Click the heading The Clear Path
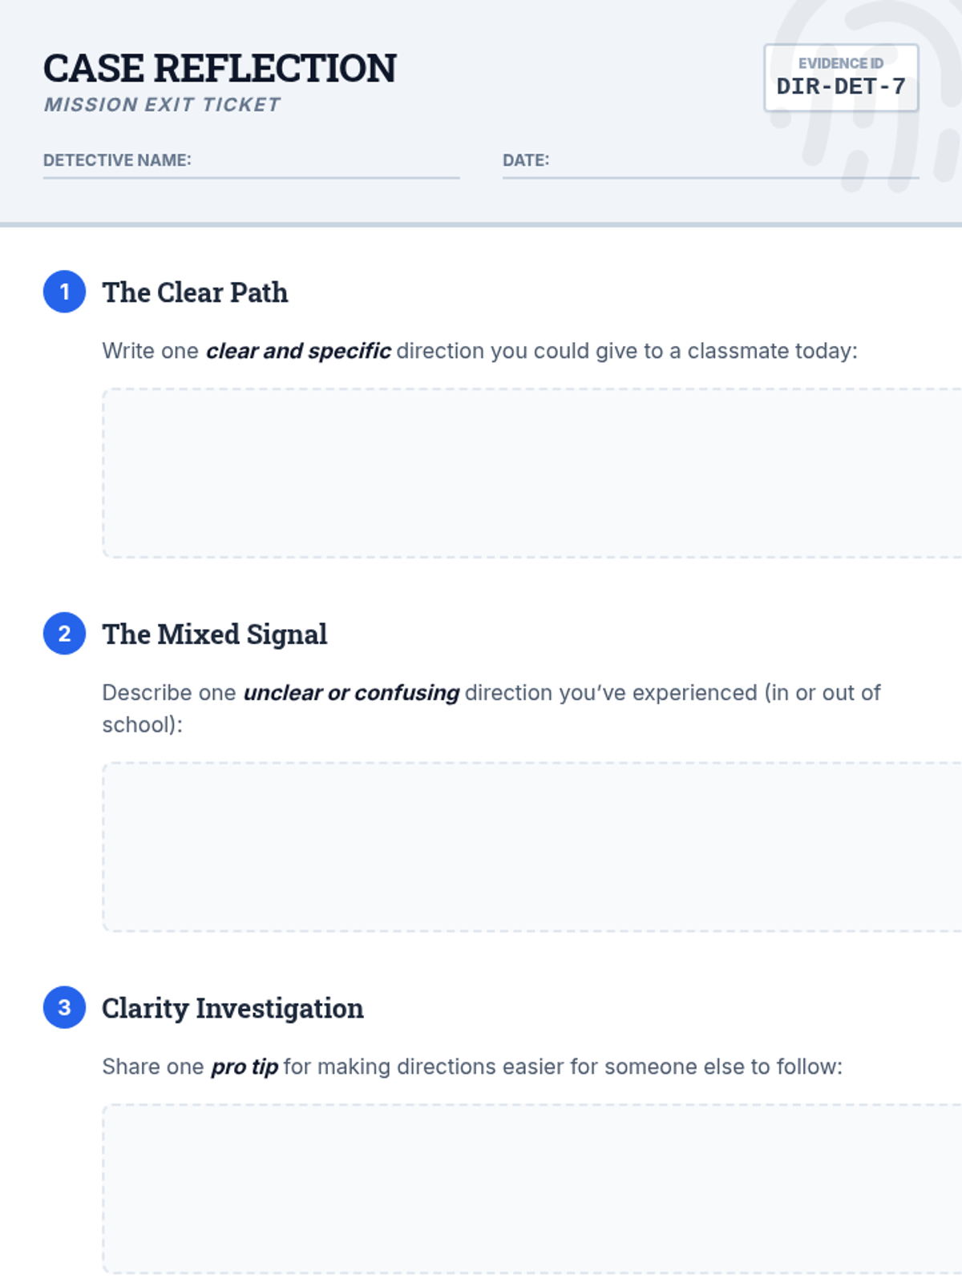 (x=195, y=292)
